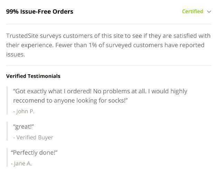Click gray quote bar beside "great!" testimonial
The width and height of the screenshot is (217, 172).
point(7,131)
